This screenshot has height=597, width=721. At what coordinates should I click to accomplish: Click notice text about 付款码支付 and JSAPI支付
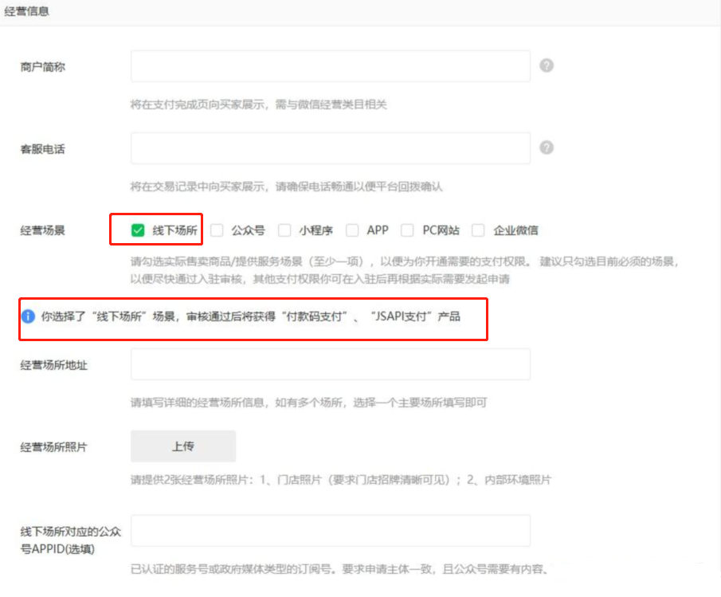tap(251, 316)
